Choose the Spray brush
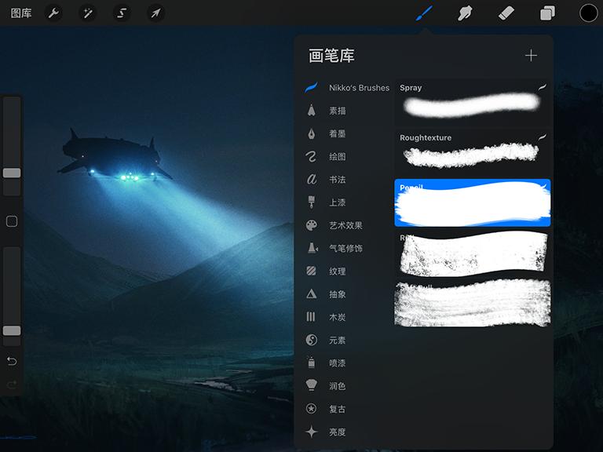Image resolution: width=603 pixels, height=452 pixels. point(473,103)
